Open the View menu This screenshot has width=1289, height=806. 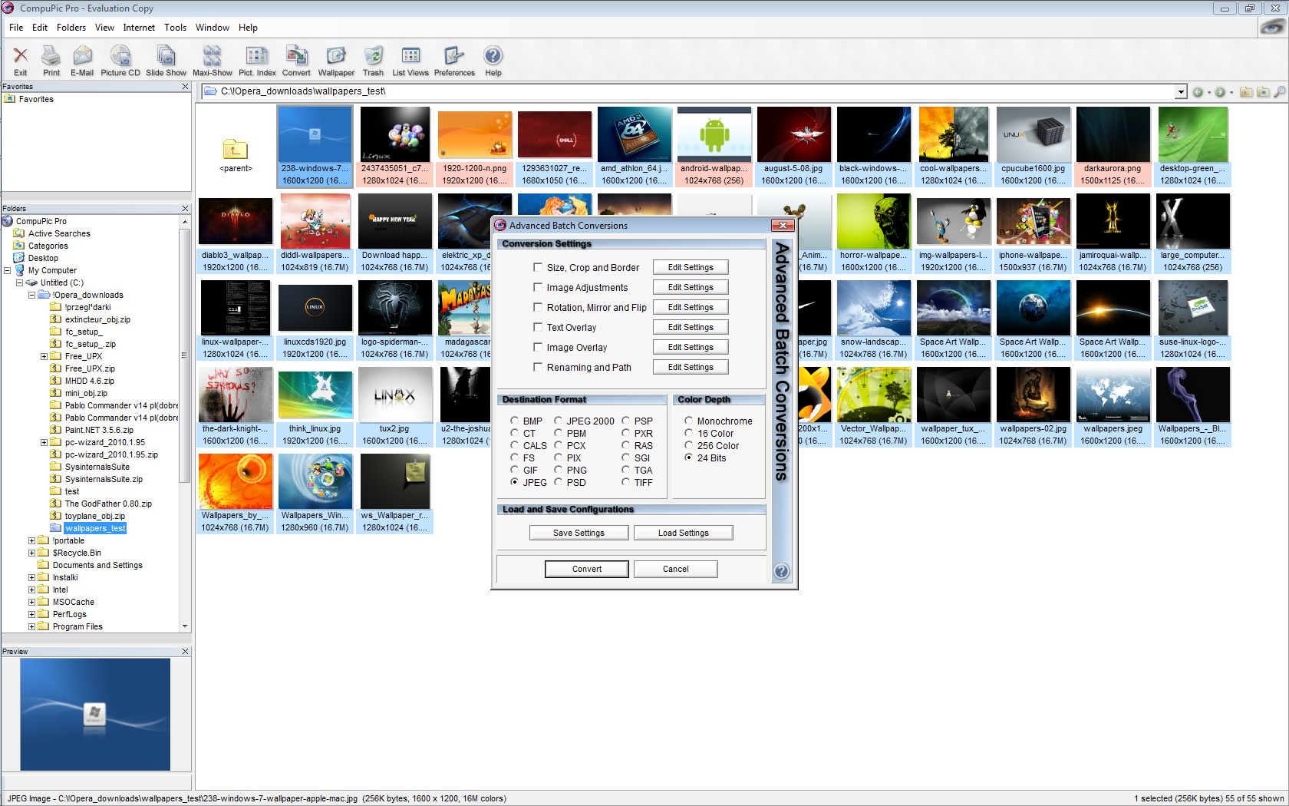tap(104, 28)
